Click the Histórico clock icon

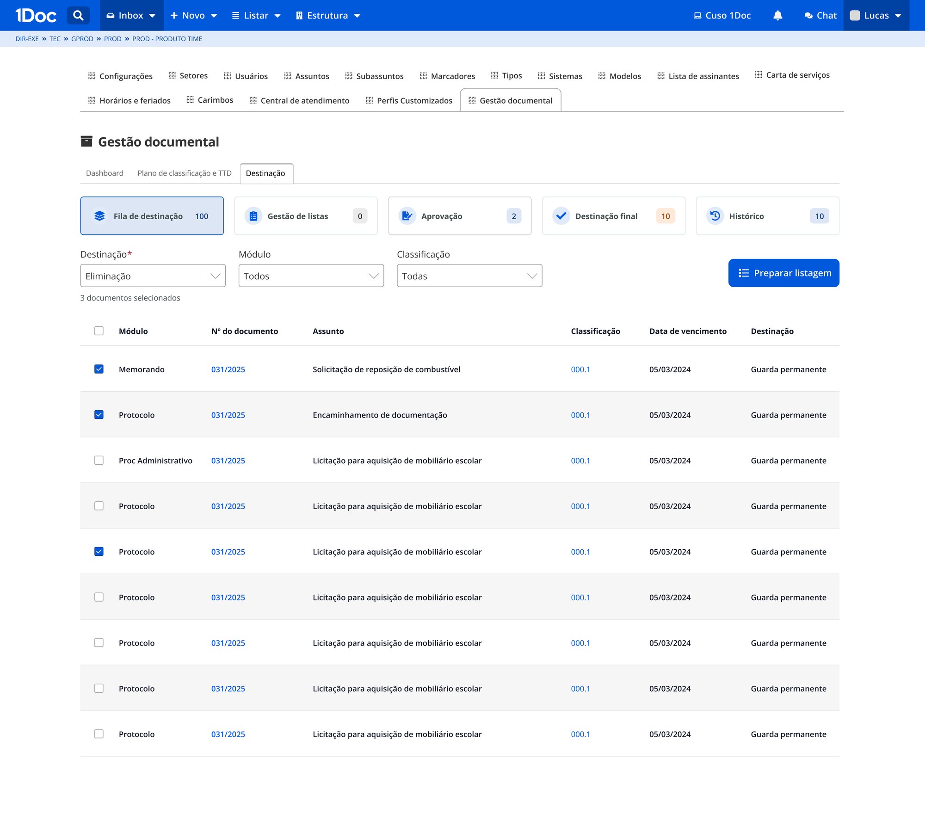tap(715, 216)
